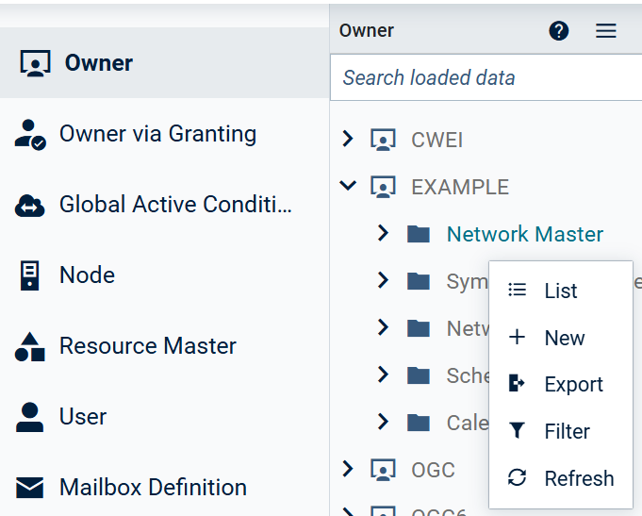Open Mailbox Definition in the sidebar
This screenshot has height=516, width=642.
(164, 488)
